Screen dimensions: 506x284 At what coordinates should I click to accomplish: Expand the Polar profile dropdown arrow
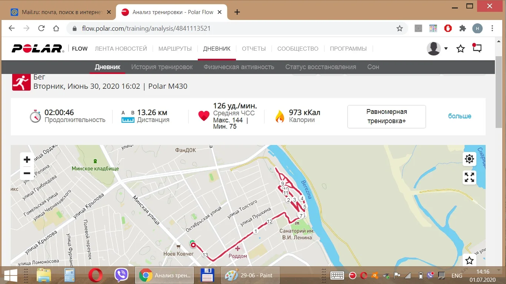click(x=446, y=48)
